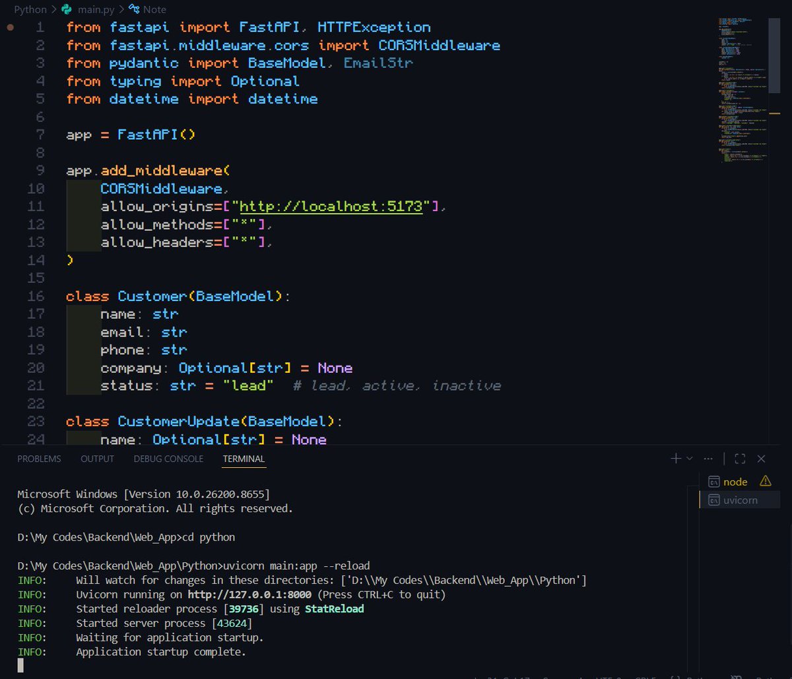Image resolution: width=792 pixels, height=679 pixels.
Task: Click 'class Customer(BaseModel):' line
Action: tap(178, 296)
